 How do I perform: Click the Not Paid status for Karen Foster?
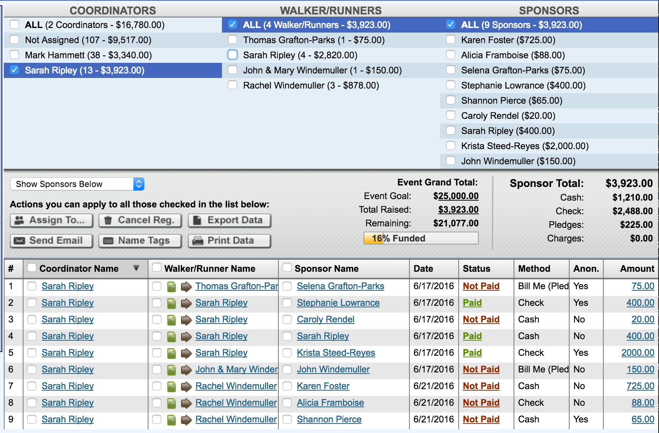[x=481, y=386]
